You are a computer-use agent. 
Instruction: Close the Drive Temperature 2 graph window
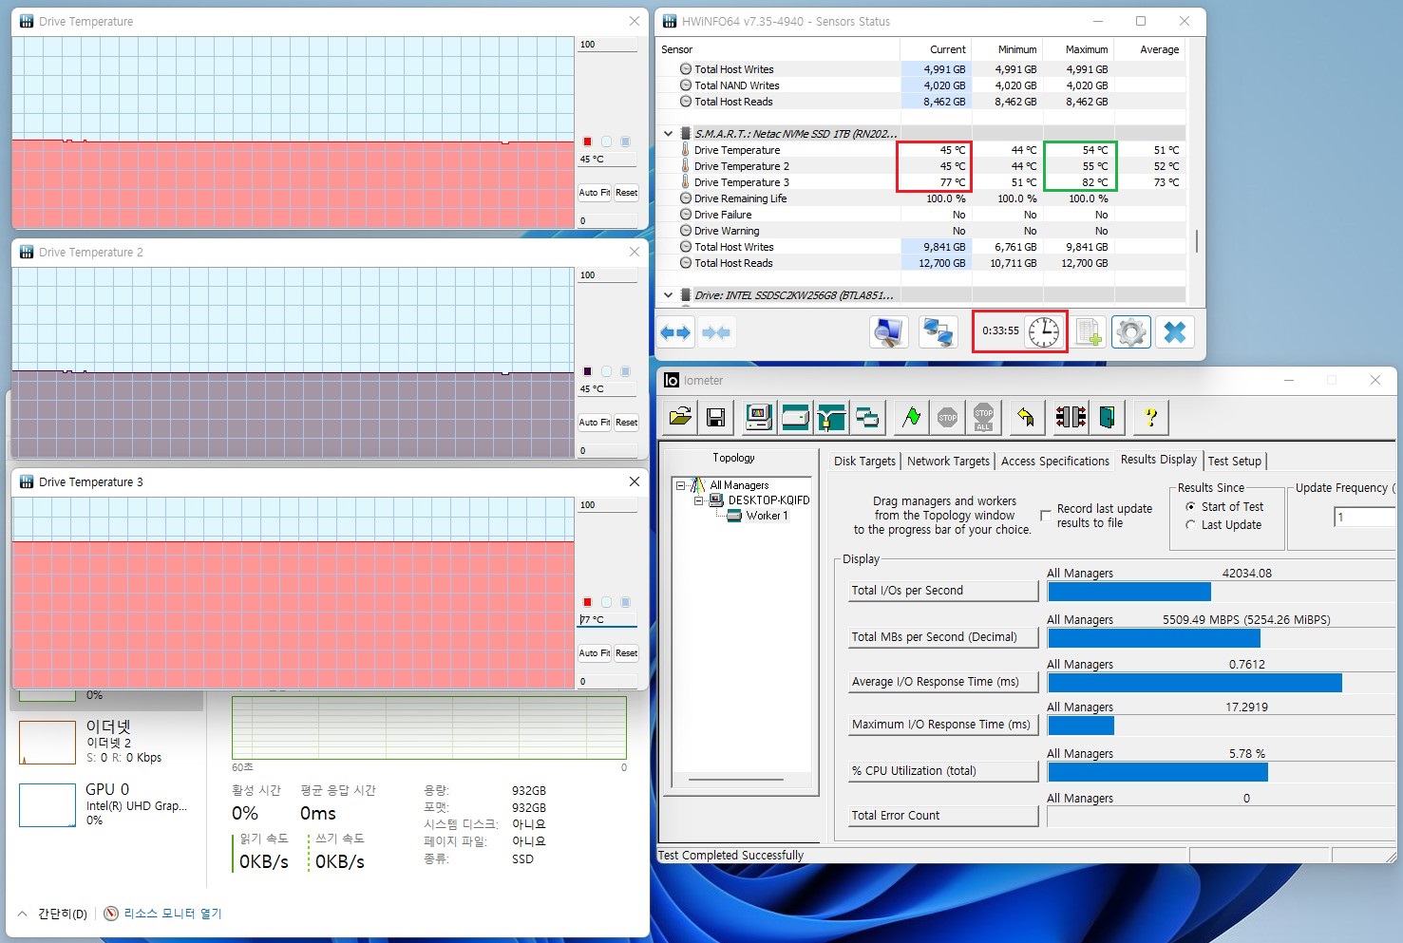tap(635, 252)
